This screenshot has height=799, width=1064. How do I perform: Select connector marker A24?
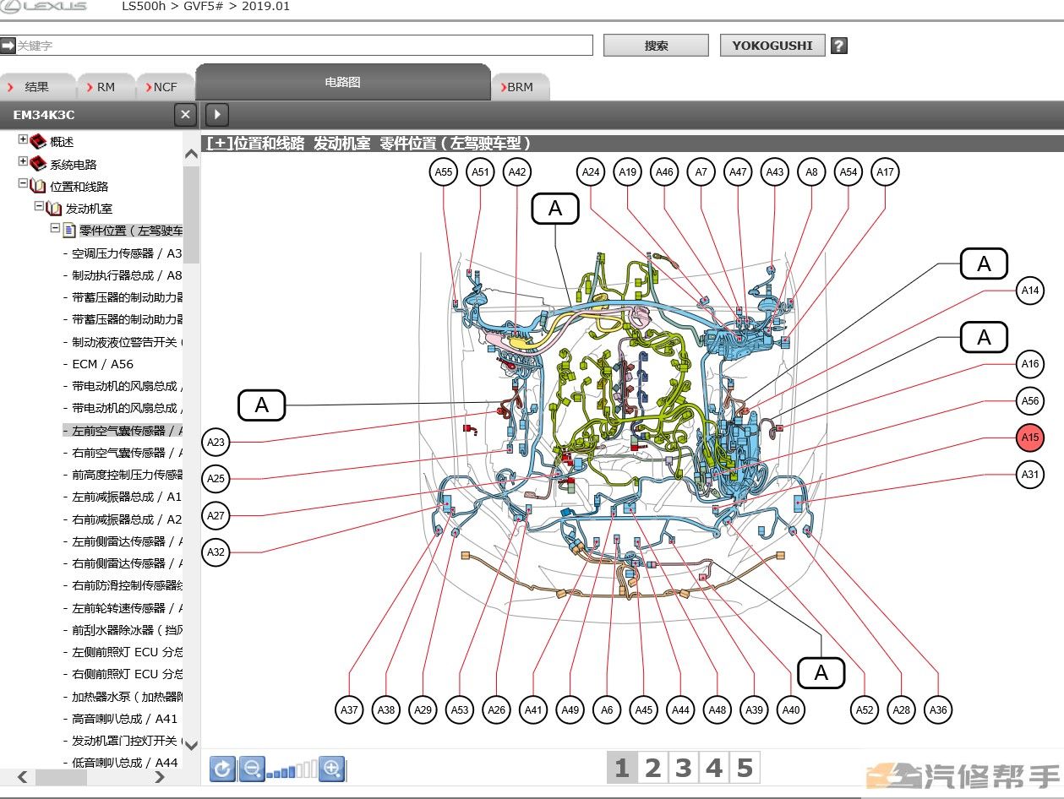[x=591, y=172]
